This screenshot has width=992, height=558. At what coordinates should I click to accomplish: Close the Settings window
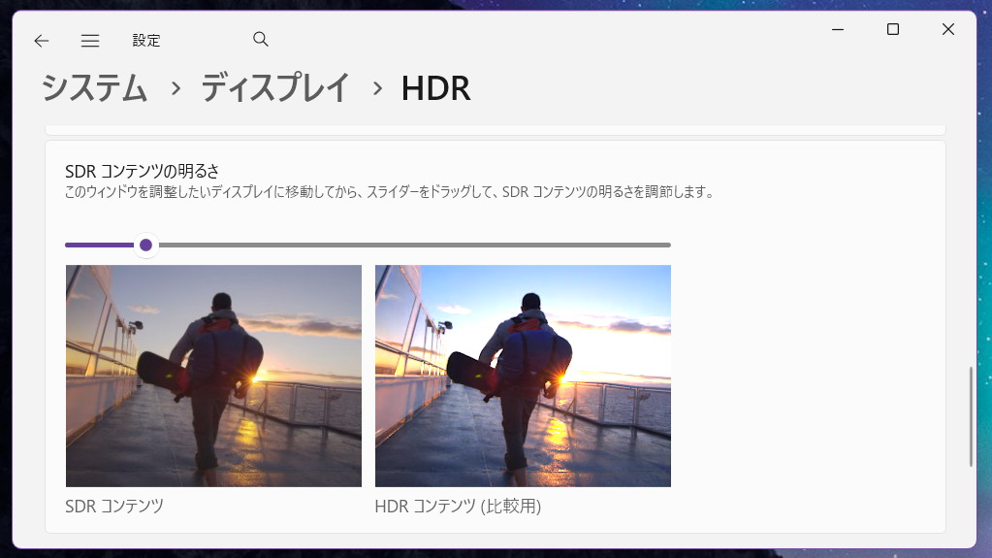[x=948, y=30]
